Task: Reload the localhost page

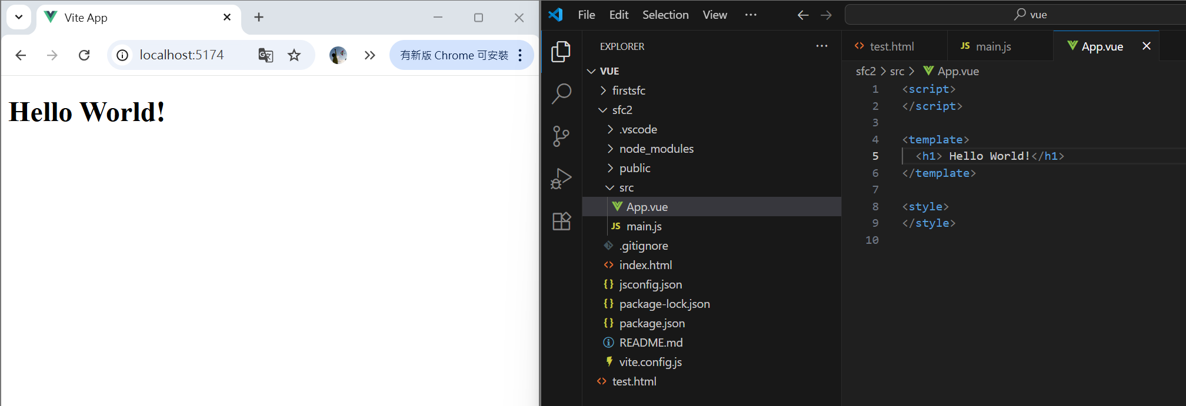Action: coord(84,55)
